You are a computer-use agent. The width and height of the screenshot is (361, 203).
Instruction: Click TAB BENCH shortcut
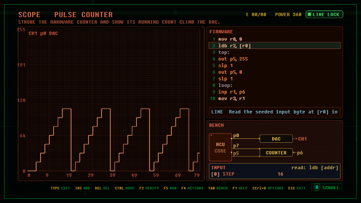click(x=218, y=188)
